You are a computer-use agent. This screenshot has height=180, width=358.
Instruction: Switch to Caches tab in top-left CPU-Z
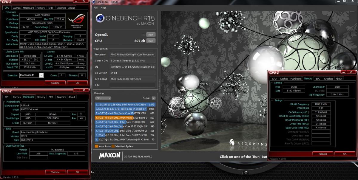(17, 8)
